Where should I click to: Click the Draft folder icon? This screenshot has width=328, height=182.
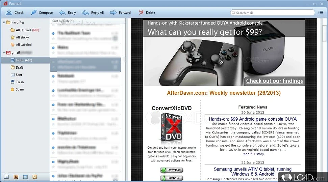[12, 67]
